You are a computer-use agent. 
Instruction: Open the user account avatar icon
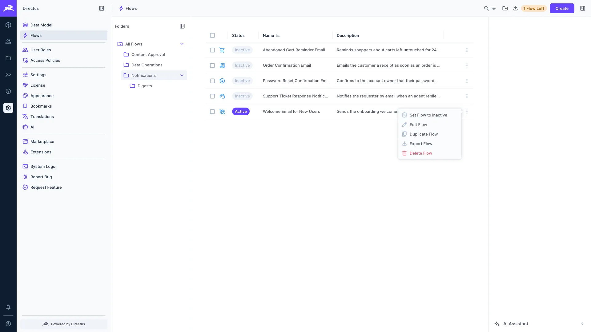pos(8,324)
